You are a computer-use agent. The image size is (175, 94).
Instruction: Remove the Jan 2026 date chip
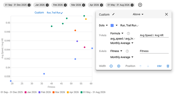(47, 5)
